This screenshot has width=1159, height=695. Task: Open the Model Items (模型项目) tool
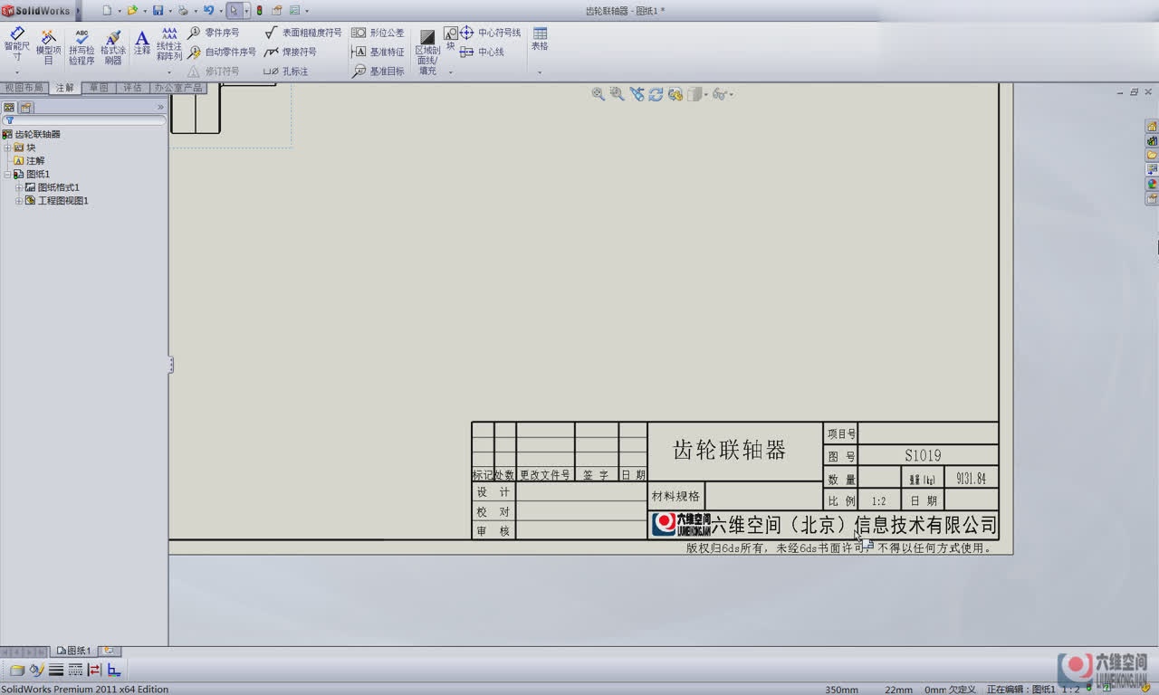[x=49, y=47]
